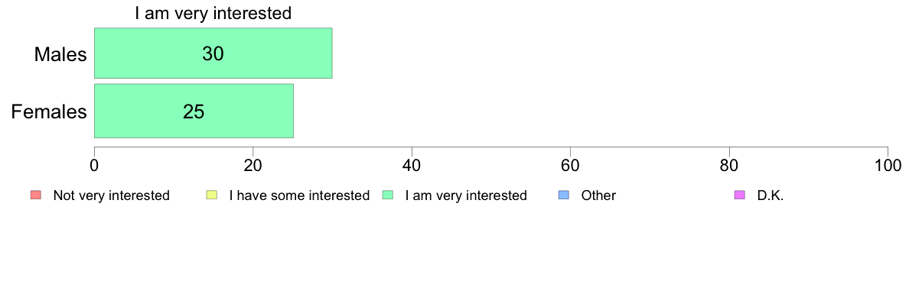Select the Males bar showing 30
Screen dimensions: 909x281
click(213, 53)
